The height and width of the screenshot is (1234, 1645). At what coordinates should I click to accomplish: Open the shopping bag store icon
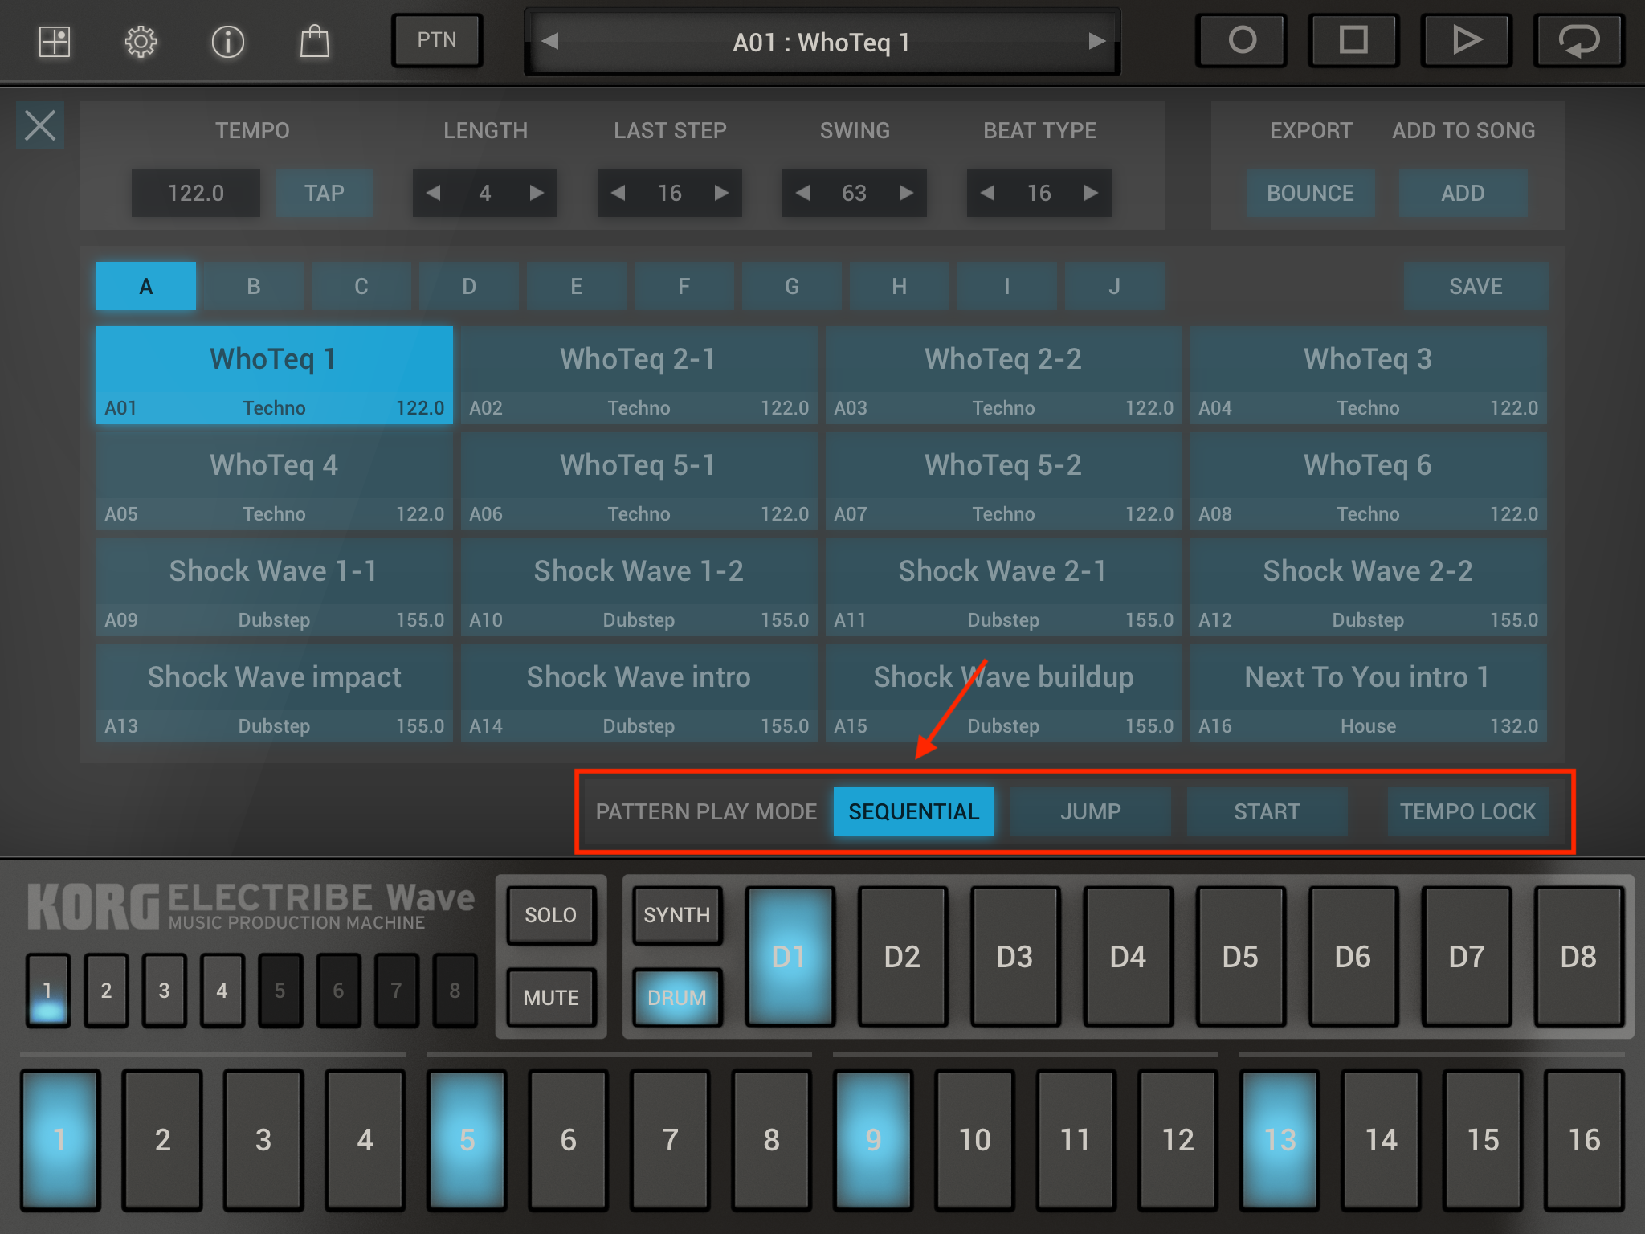pos(314,41)
